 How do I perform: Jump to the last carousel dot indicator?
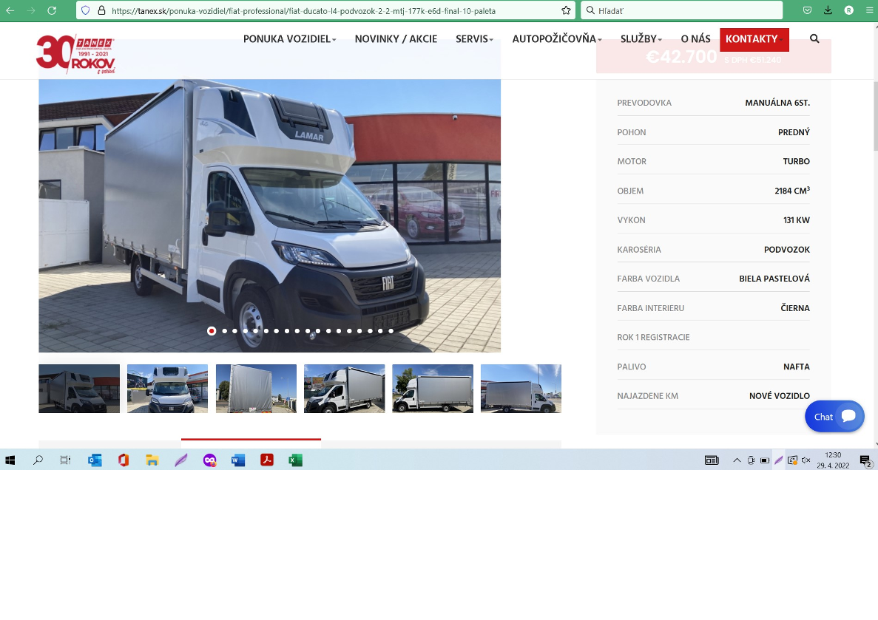(x=391, y=331)
